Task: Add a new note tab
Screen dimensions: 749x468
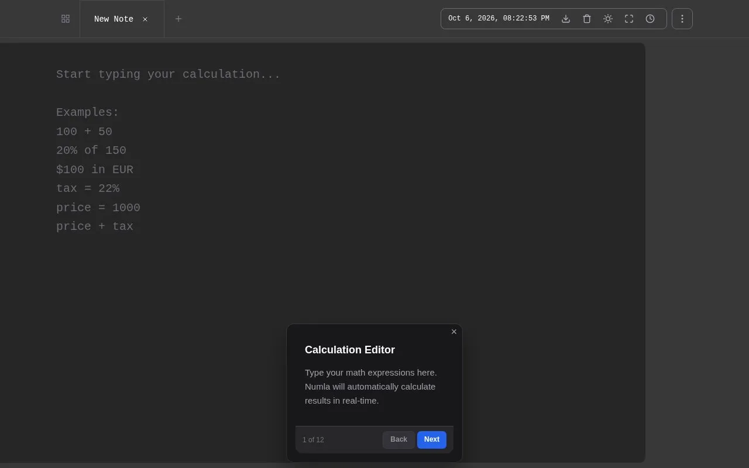Action: [178, 19]
